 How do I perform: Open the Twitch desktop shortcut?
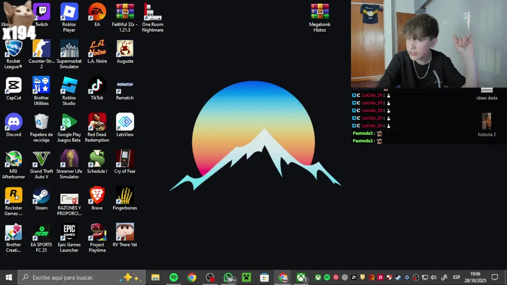(42, 15)
